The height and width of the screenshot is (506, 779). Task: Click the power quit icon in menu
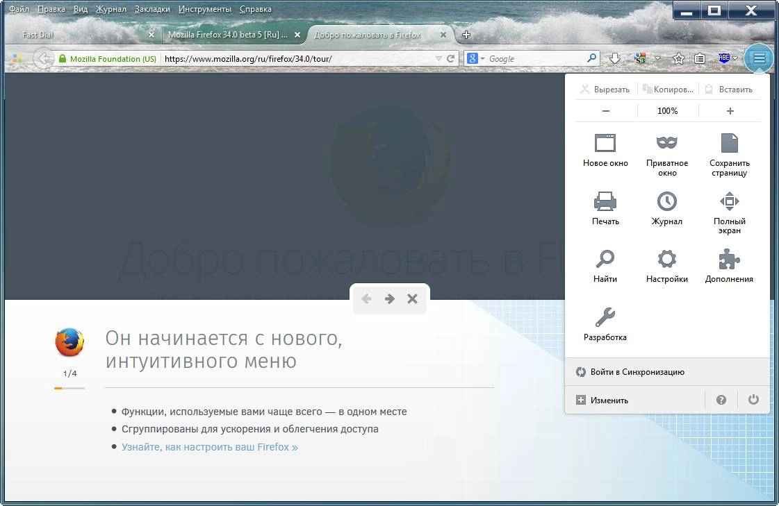tap(753, 399)
